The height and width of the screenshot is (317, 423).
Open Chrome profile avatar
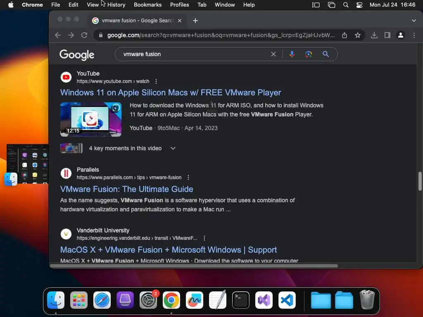point(401,35)
